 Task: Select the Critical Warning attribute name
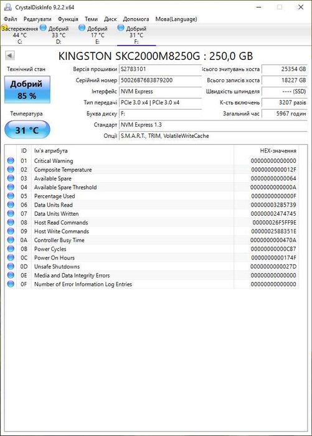[54, 161]
